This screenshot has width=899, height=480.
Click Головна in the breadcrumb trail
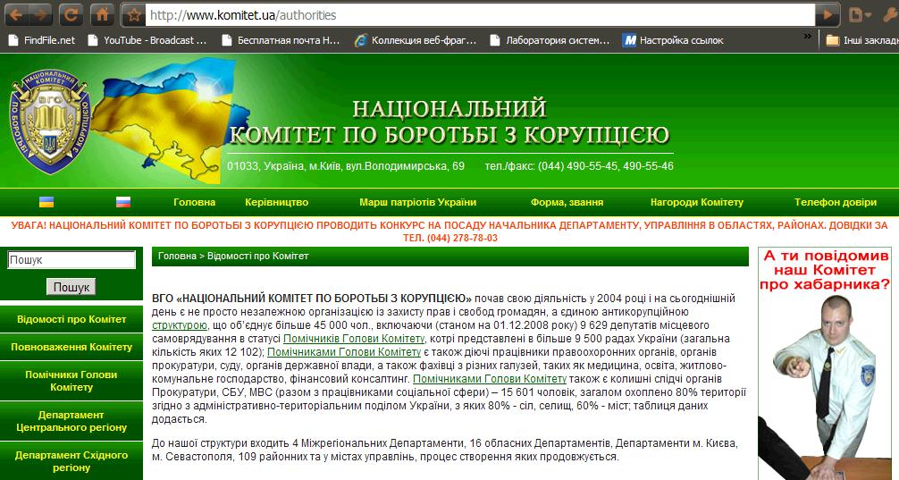[x=177, y=256]
